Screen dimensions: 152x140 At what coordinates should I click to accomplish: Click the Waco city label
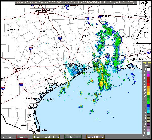43,32
